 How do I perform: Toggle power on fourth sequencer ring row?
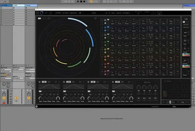point(105,42)
